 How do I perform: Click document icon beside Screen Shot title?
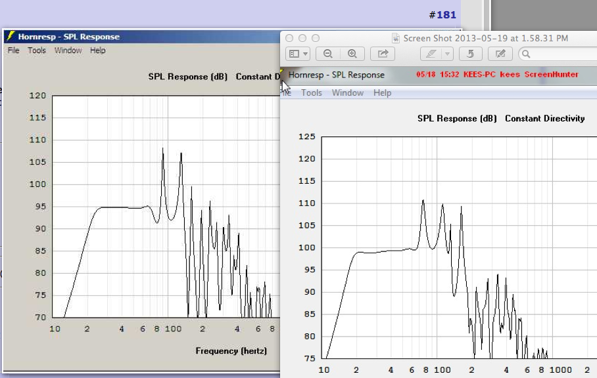(x=396, y=38)
